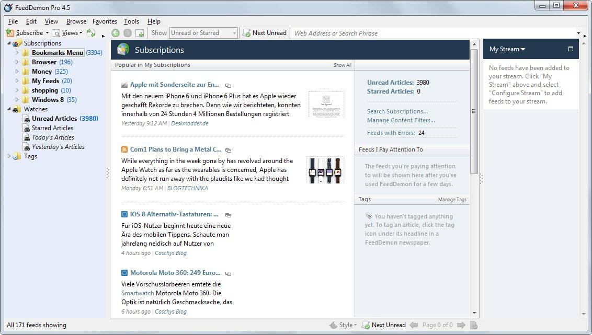The image size is (592, 335).
Task: Click the page icon at status bar end
Action: pos(474,325)
